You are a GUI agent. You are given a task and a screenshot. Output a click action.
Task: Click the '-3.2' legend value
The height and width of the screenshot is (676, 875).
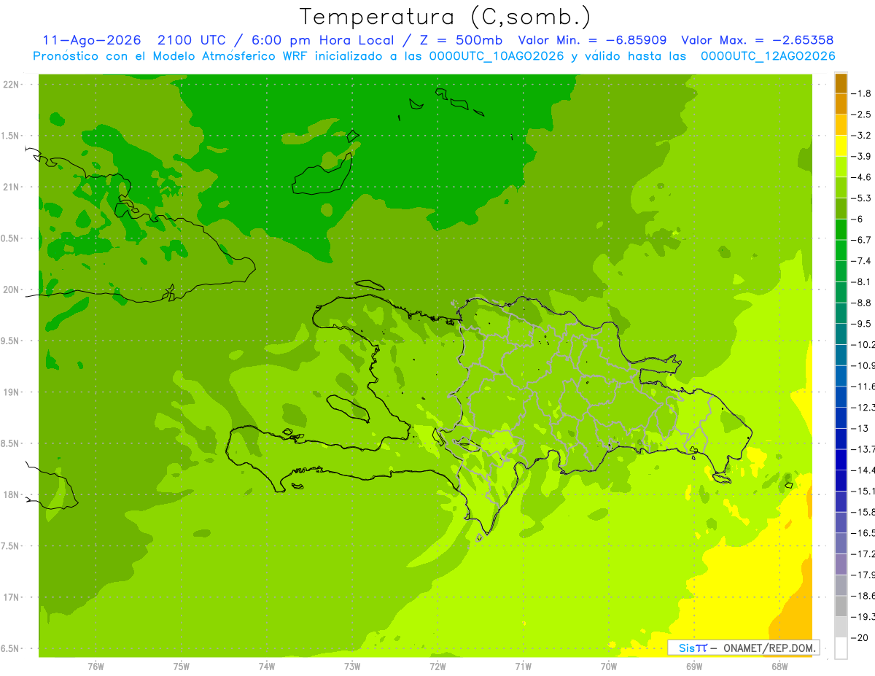[x=861, y=136]
